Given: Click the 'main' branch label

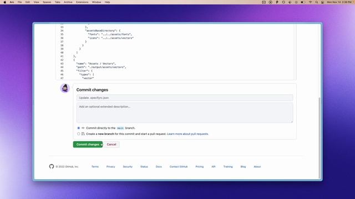Looking at the screenshot, I should pos(120,128).
